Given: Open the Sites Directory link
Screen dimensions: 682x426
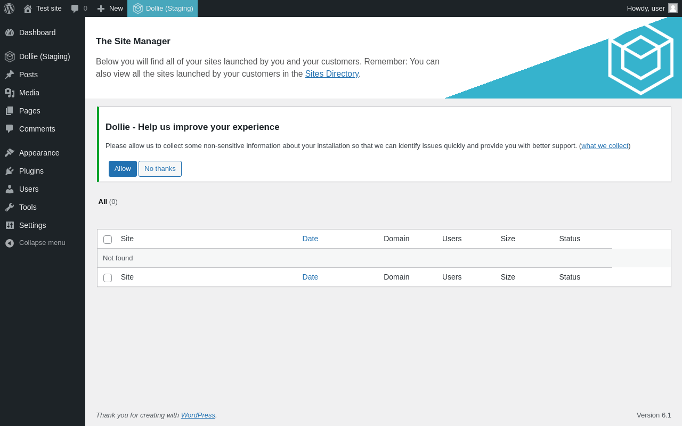Looking at the screenshot, I should (331, 74).
